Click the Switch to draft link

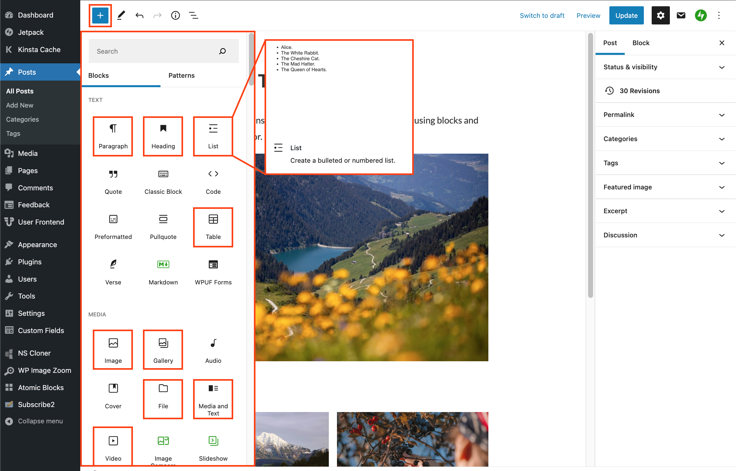click(x=542, y=15)
